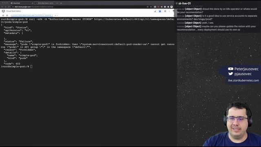
Task: Click the webcam video of the presenter
Action: (x=232, y=124)
